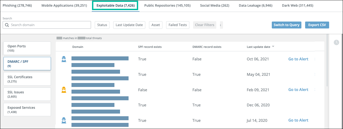343x129 pixels.
Task: Click the threat actor icon for Jul 14, 2020 row
Action: coord(64,120)
